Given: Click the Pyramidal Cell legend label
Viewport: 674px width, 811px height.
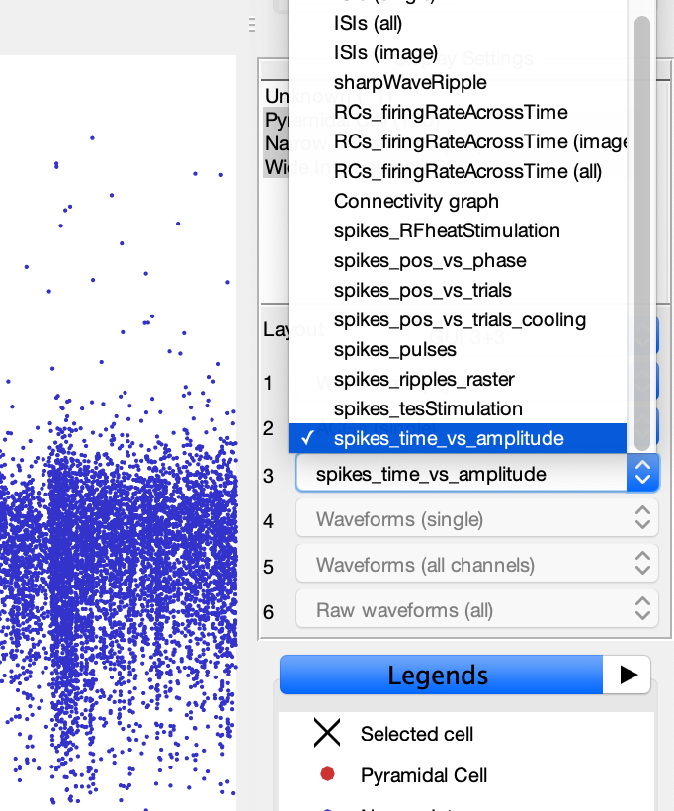Looking at the screenshot, I should (424, 775).
